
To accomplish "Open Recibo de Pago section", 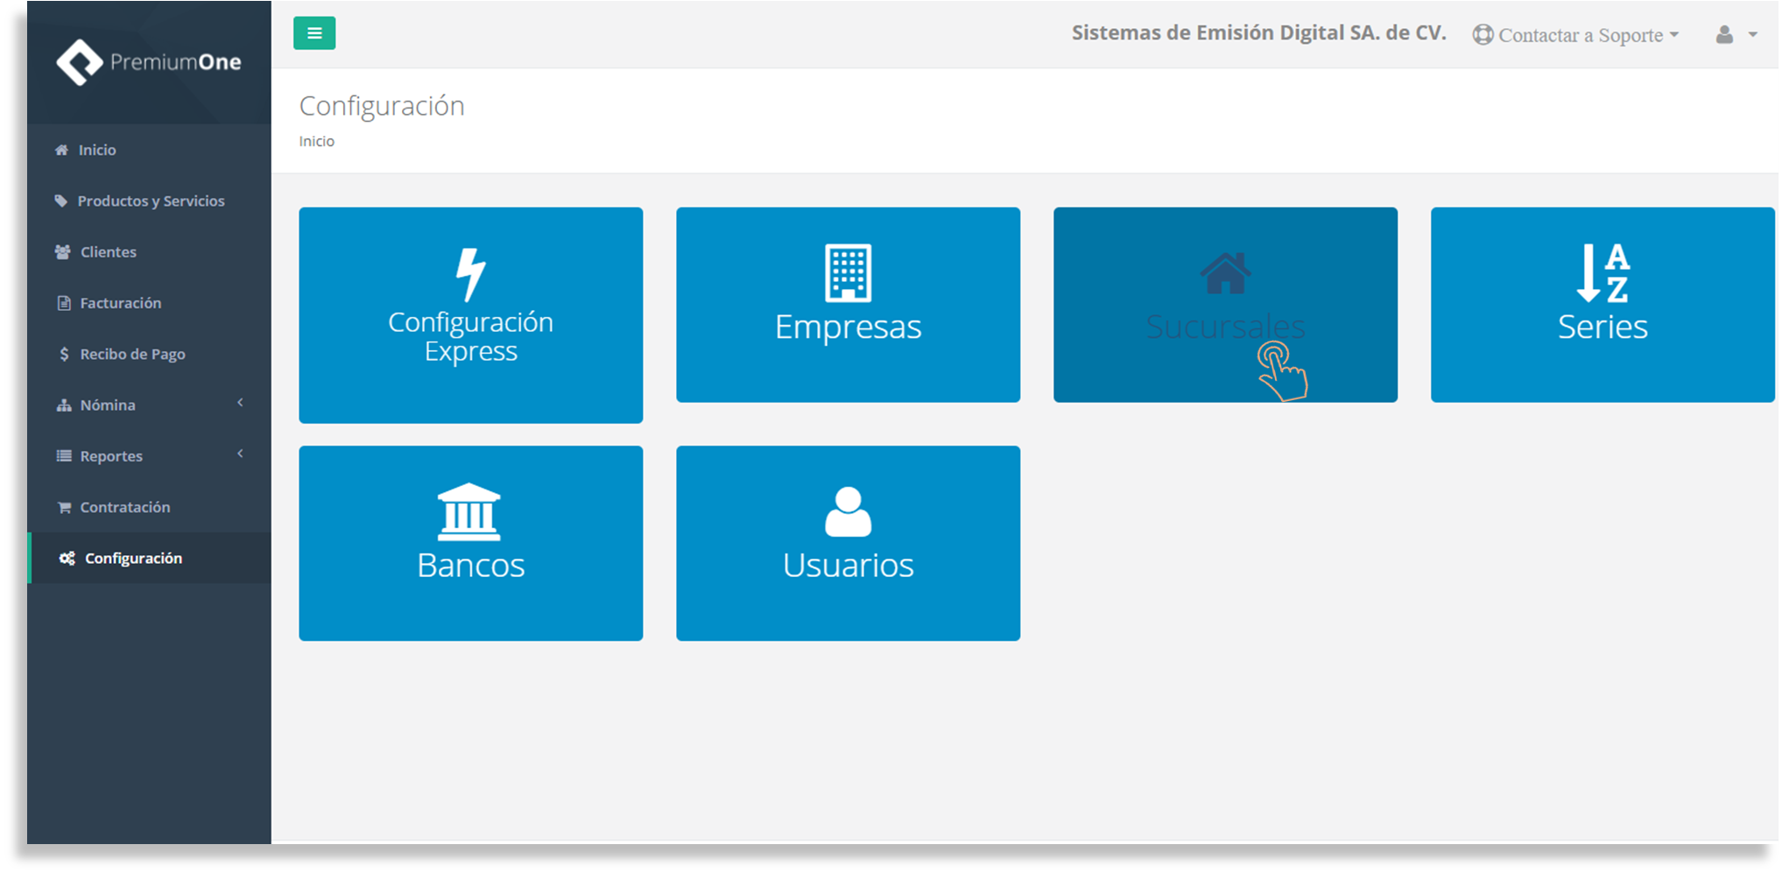I will point(132,354).
